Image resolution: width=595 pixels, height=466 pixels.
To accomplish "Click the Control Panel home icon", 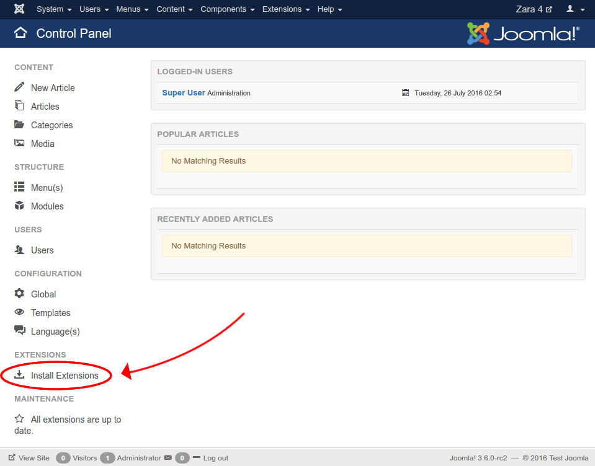I will pos(20,33).
